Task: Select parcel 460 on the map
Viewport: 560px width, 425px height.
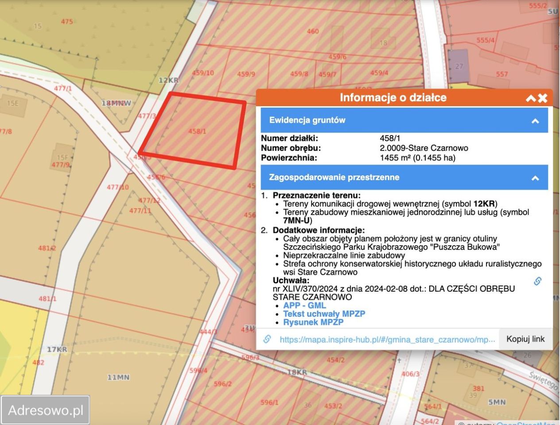Action: (313, 31)
